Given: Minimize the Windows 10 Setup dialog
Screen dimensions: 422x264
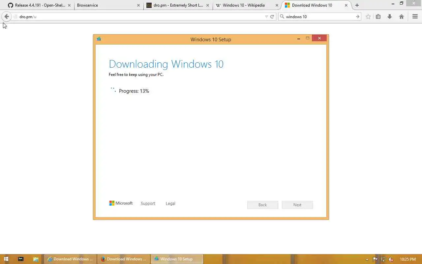Looking at the screenshot, I should (x=299, y=39).
